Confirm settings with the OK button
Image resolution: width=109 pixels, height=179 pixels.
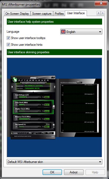52,172
